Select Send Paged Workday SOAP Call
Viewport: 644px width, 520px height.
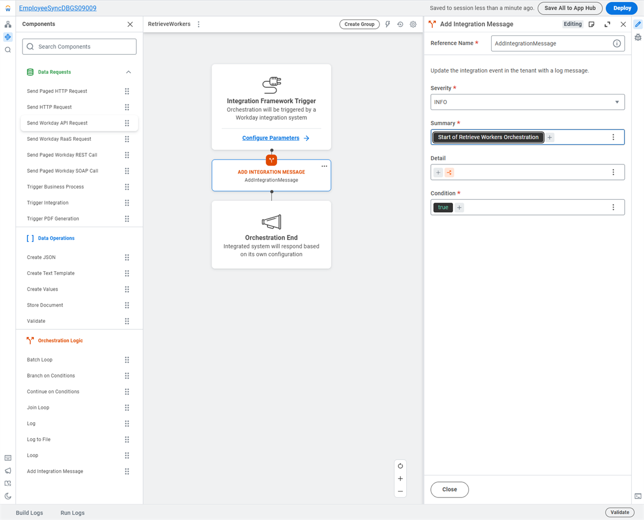pos(79,171)
